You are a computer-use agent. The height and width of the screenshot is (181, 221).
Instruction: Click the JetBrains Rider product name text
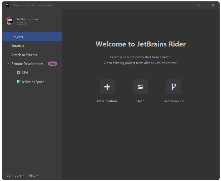tap(27, 19)
